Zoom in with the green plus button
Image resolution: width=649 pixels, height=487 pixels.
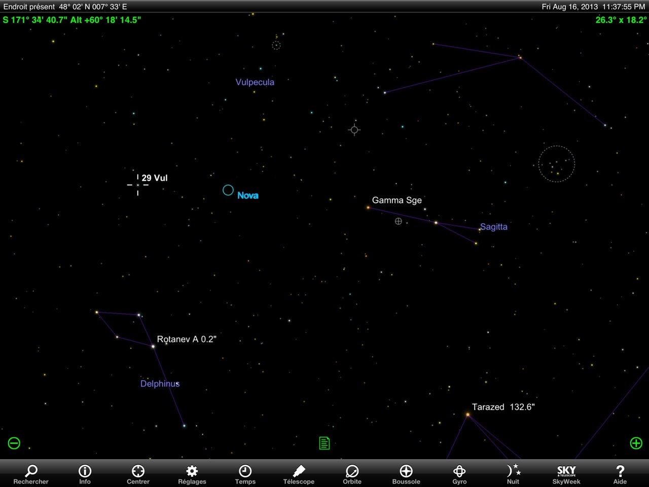[636, 443]
